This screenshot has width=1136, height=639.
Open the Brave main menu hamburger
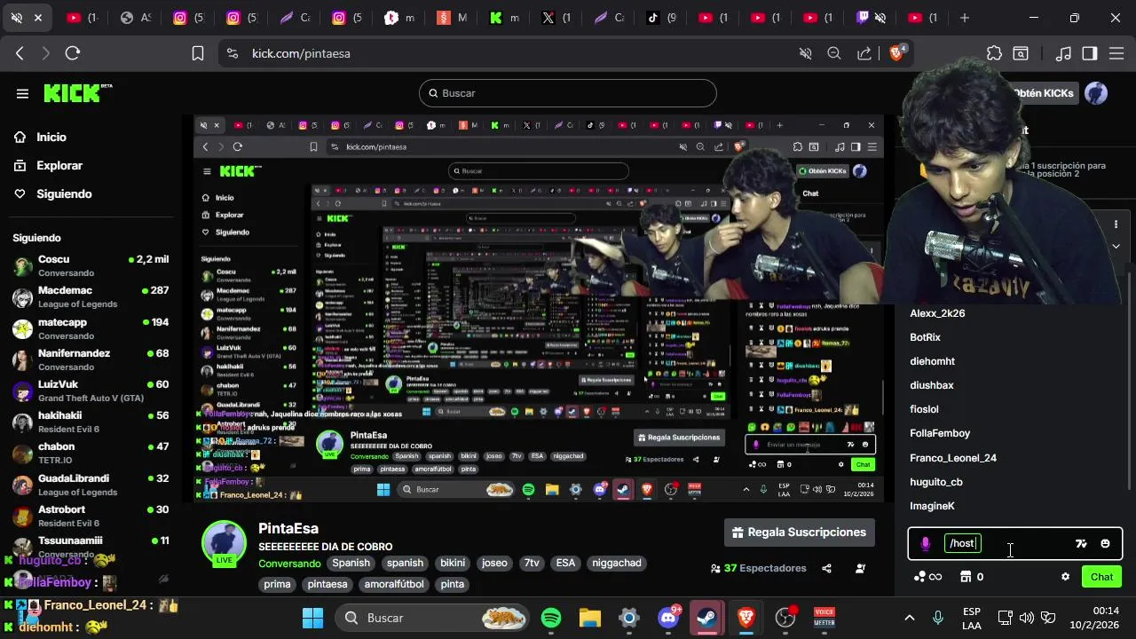[1116, 53]
